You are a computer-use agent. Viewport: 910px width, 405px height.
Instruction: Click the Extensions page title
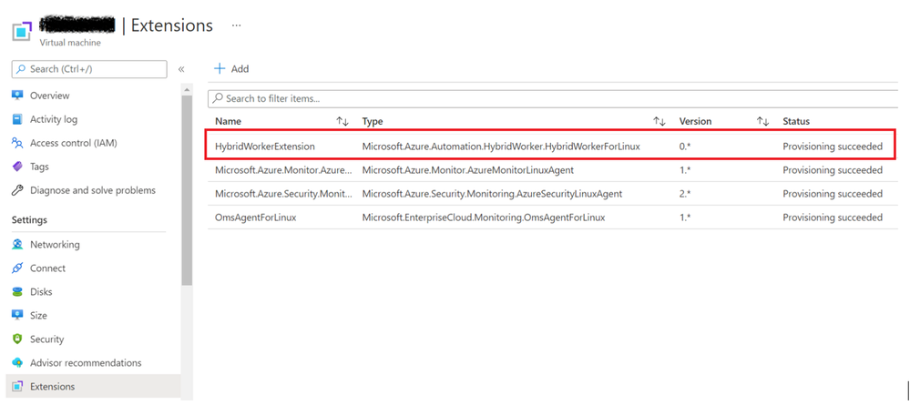172,25
